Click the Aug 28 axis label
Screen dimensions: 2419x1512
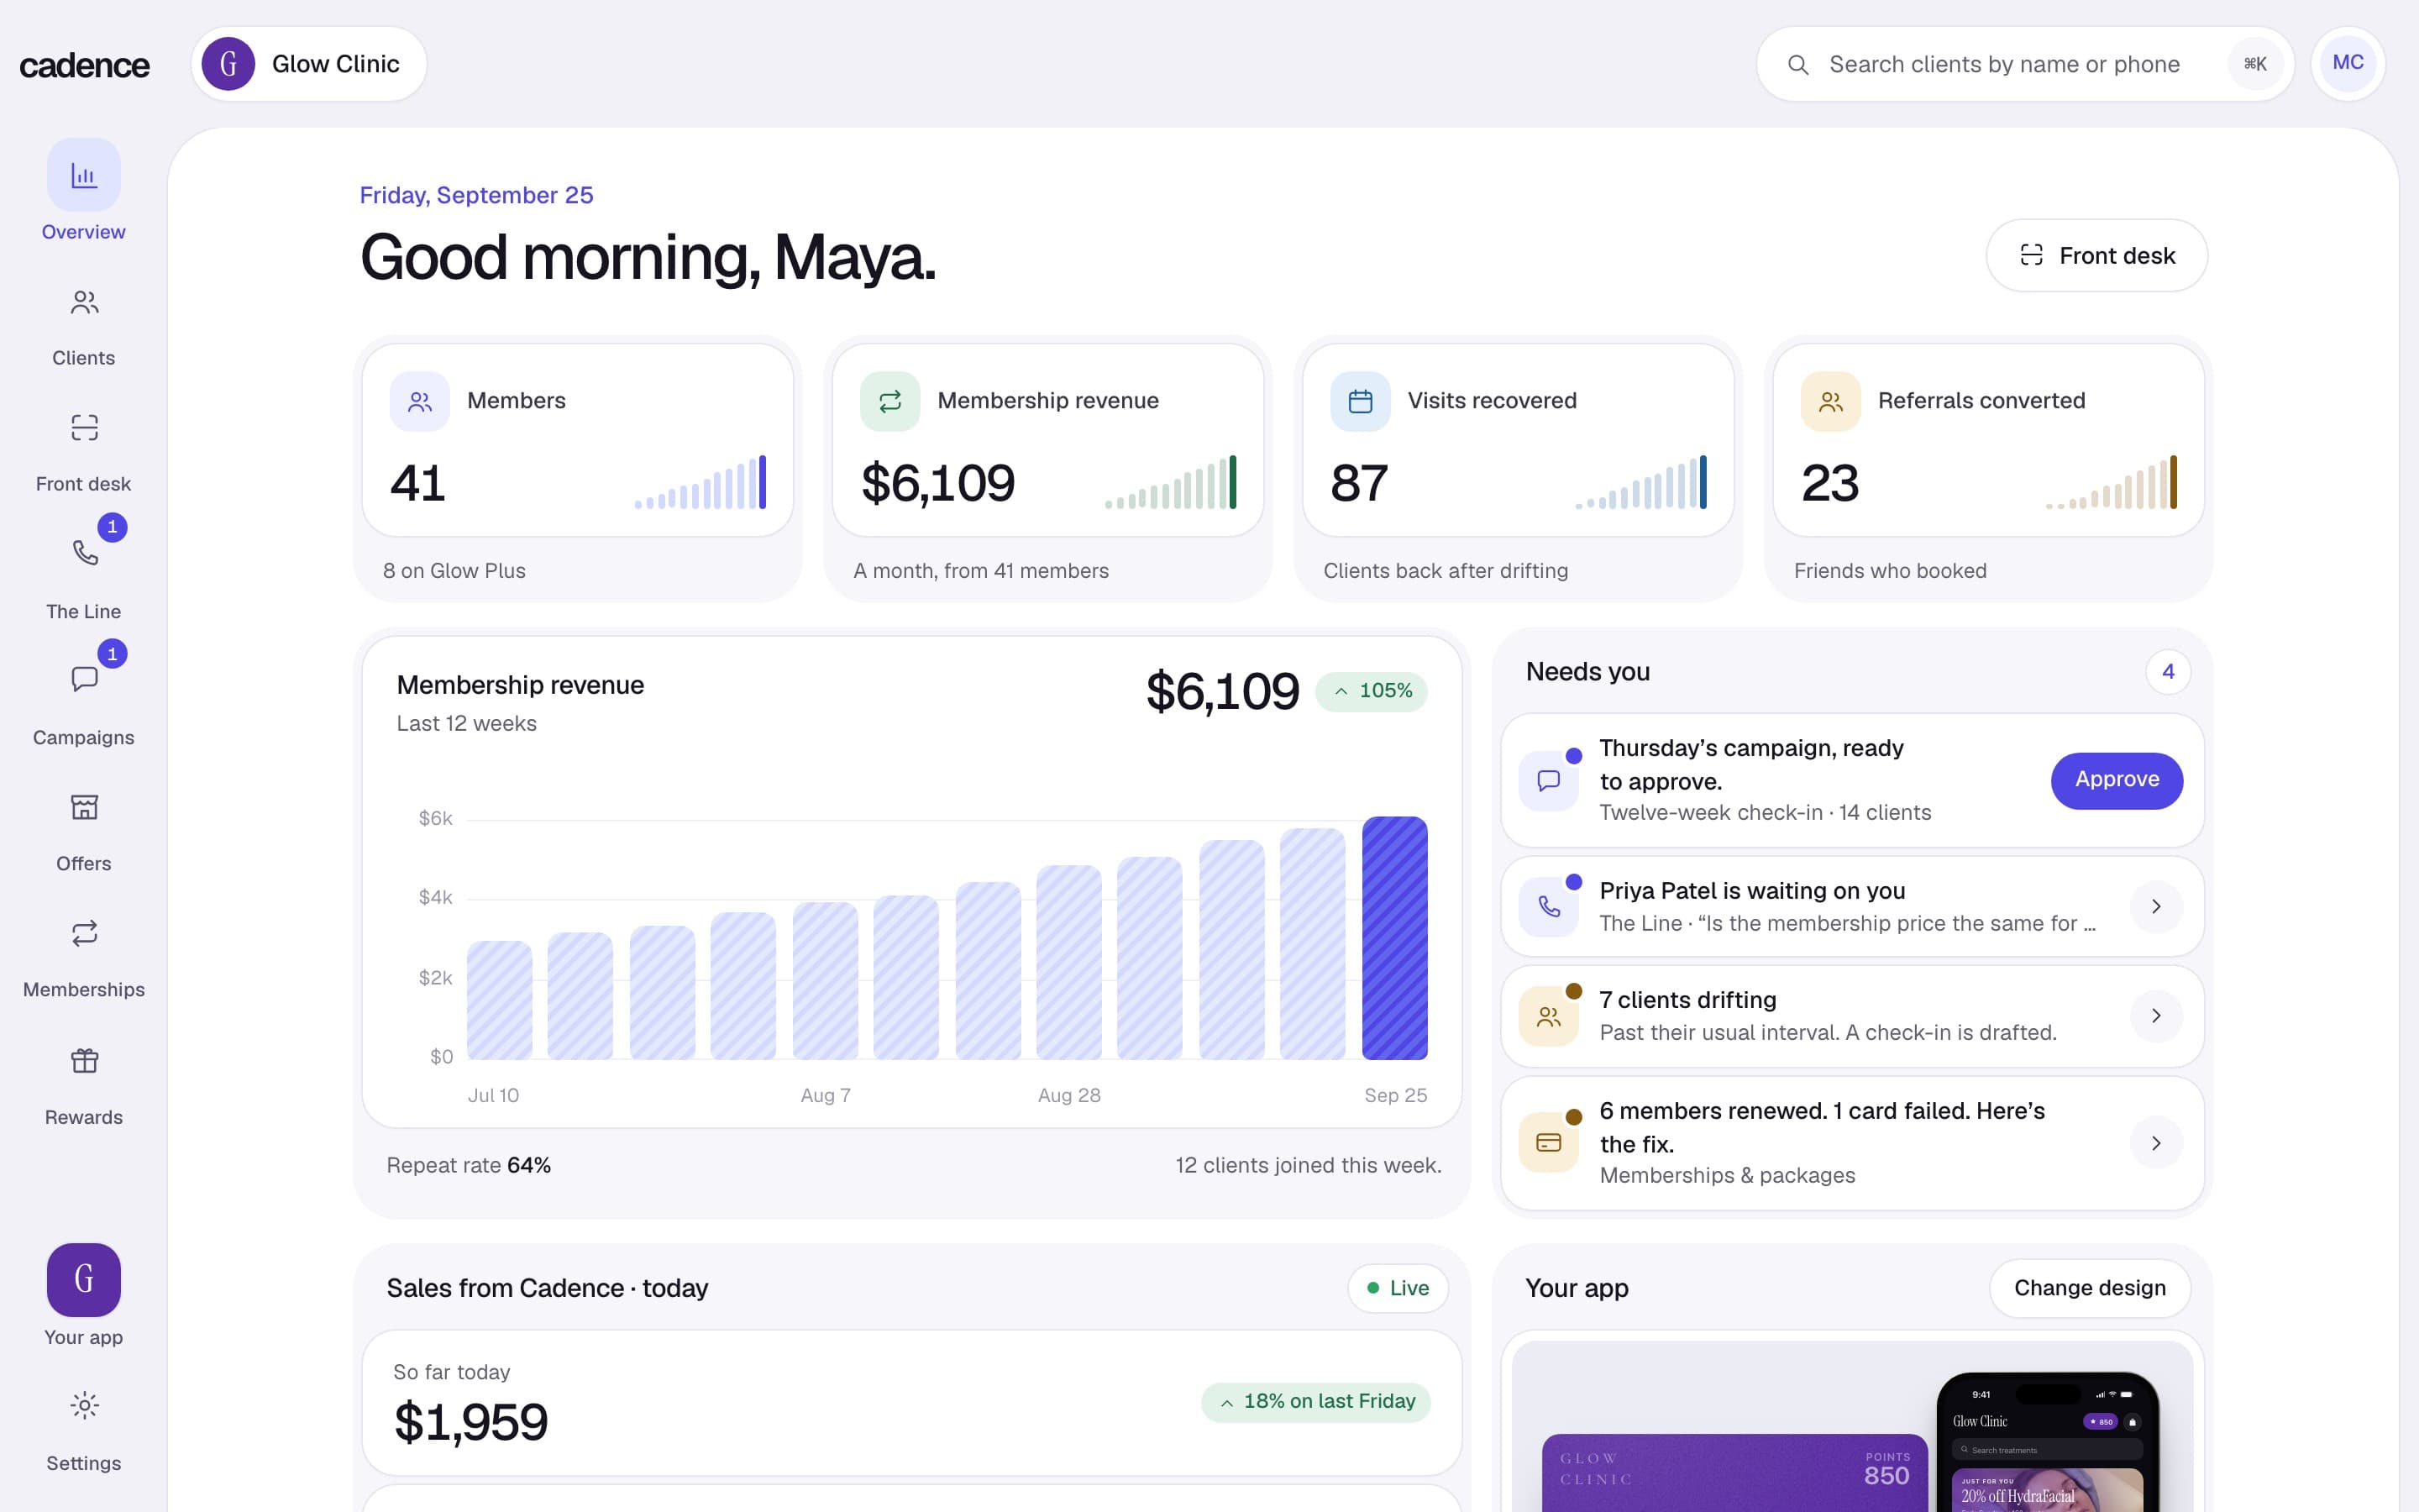1068,1095
